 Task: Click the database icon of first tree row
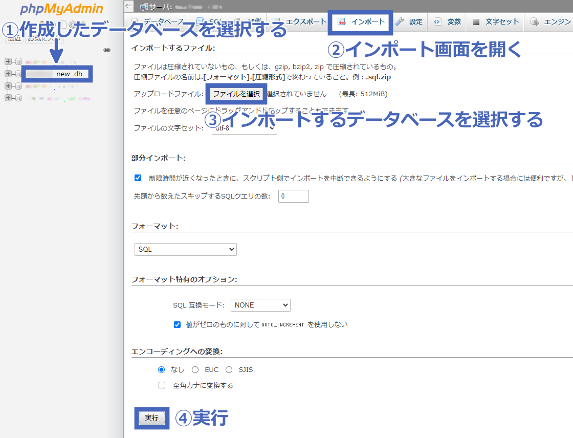pos(18,61)
